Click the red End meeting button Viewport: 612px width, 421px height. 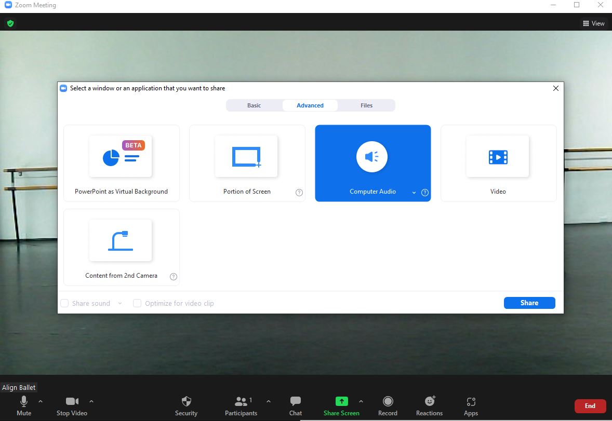pos(590,406)
